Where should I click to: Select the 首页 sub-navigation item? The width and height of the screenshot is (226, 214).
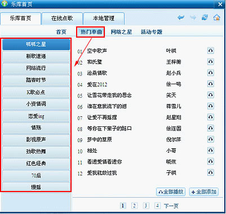click(61, 32)
